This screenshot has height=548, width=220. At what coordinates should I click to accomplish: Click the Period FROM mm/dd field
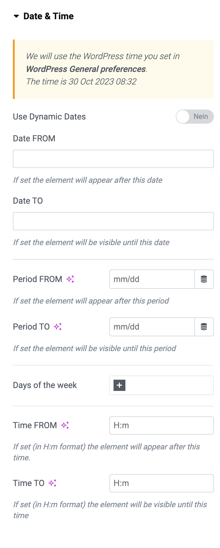[x=152, y=279]
